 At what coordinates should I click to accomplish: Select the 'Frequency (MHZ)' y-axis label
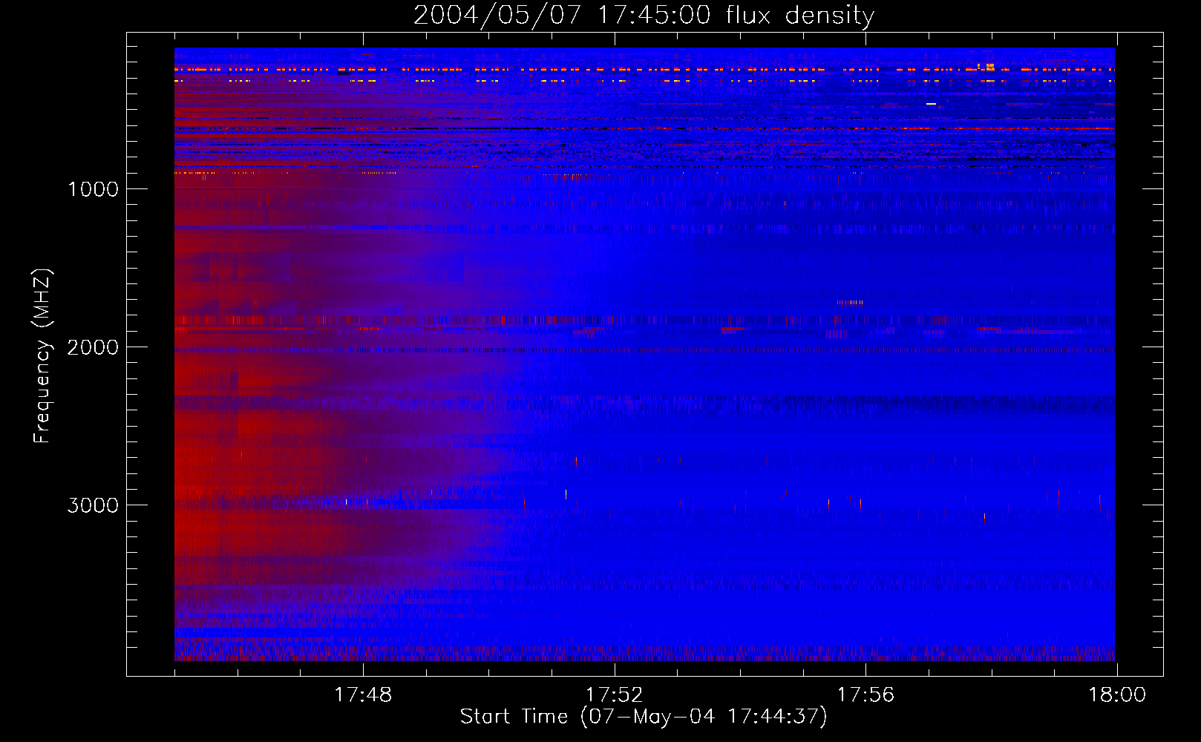coord(42,355)
